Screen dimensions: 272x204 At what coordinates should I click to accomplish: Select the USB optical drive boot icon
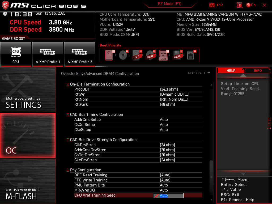pos(150,55)
